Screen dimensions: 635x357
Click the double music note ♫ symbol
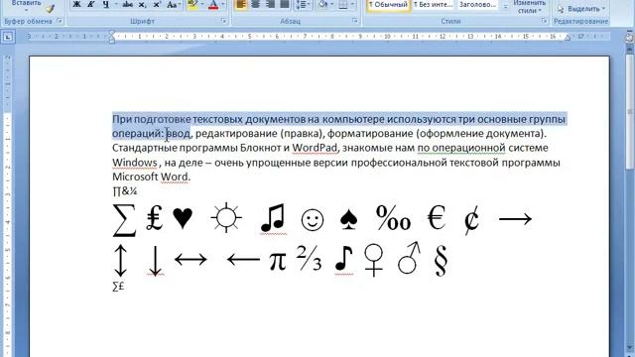[x=273, y=218]
